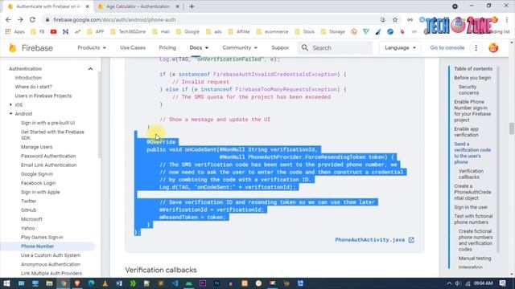Close the Age Calculator tab

[x=177, y=6]
